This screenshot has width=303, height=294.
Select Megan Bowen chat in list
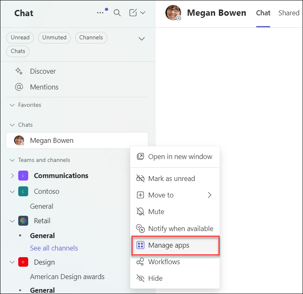coord(77,140)
